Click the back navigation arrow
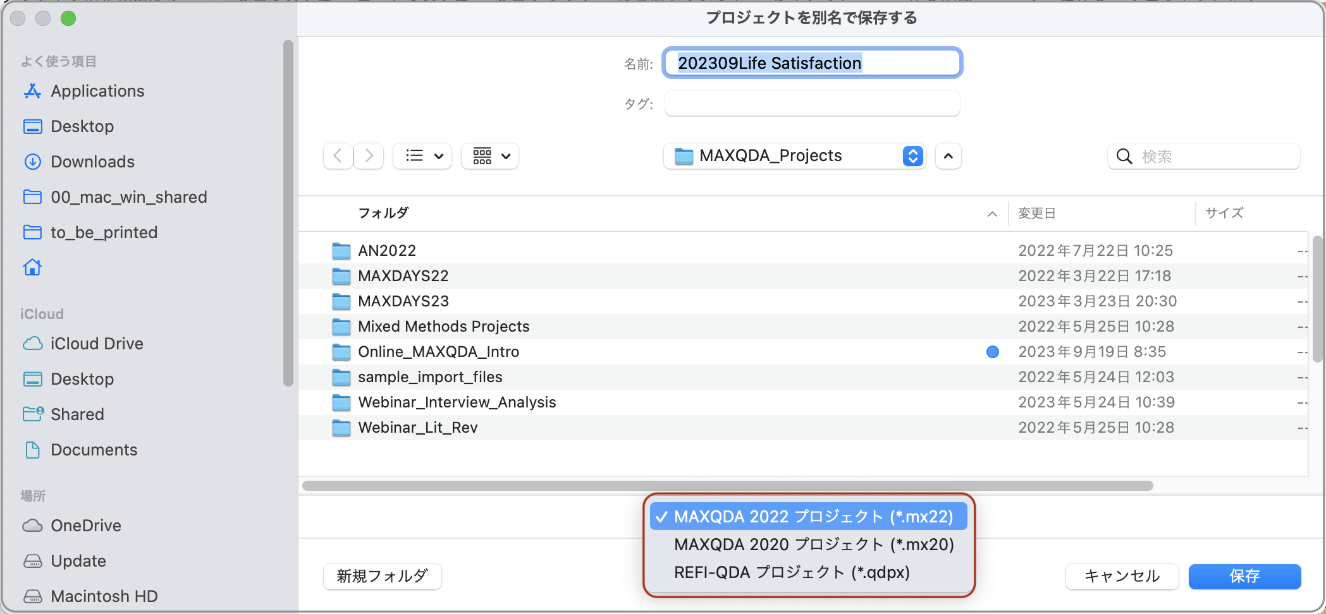Viewport: 1326px width, 614px height. point(338,156)
